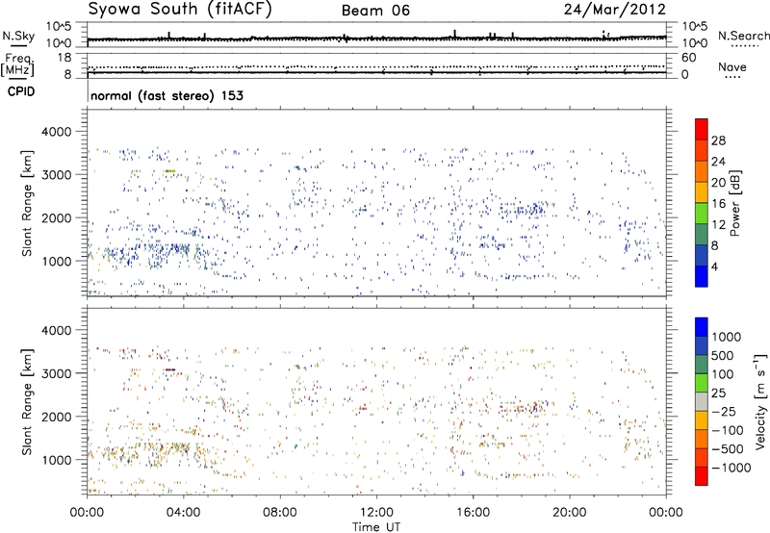The image size is (770, 533).
Task: Click the '04:00' time axis label
Action: tap(183, 513)
